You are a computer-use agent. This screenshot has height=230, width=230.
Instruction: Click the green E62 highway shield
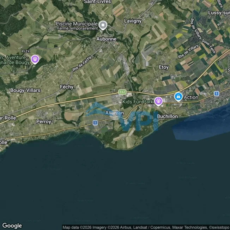click(122, 92)
